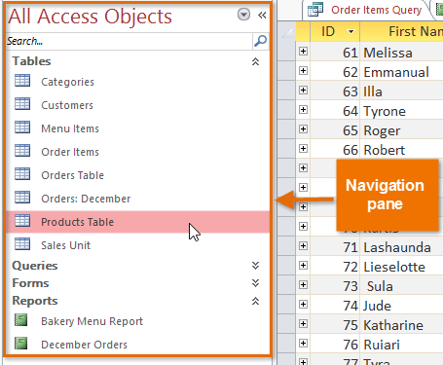Open the All Access Objects dropdown menu

[x=243, y=15]
